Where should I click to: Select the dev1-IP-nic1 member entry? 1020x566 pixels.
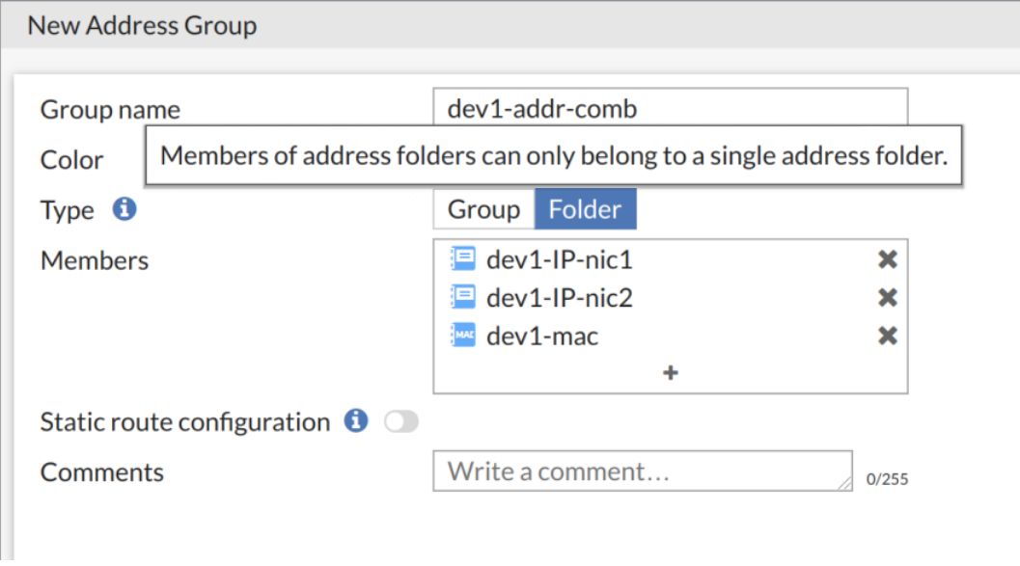560,260
